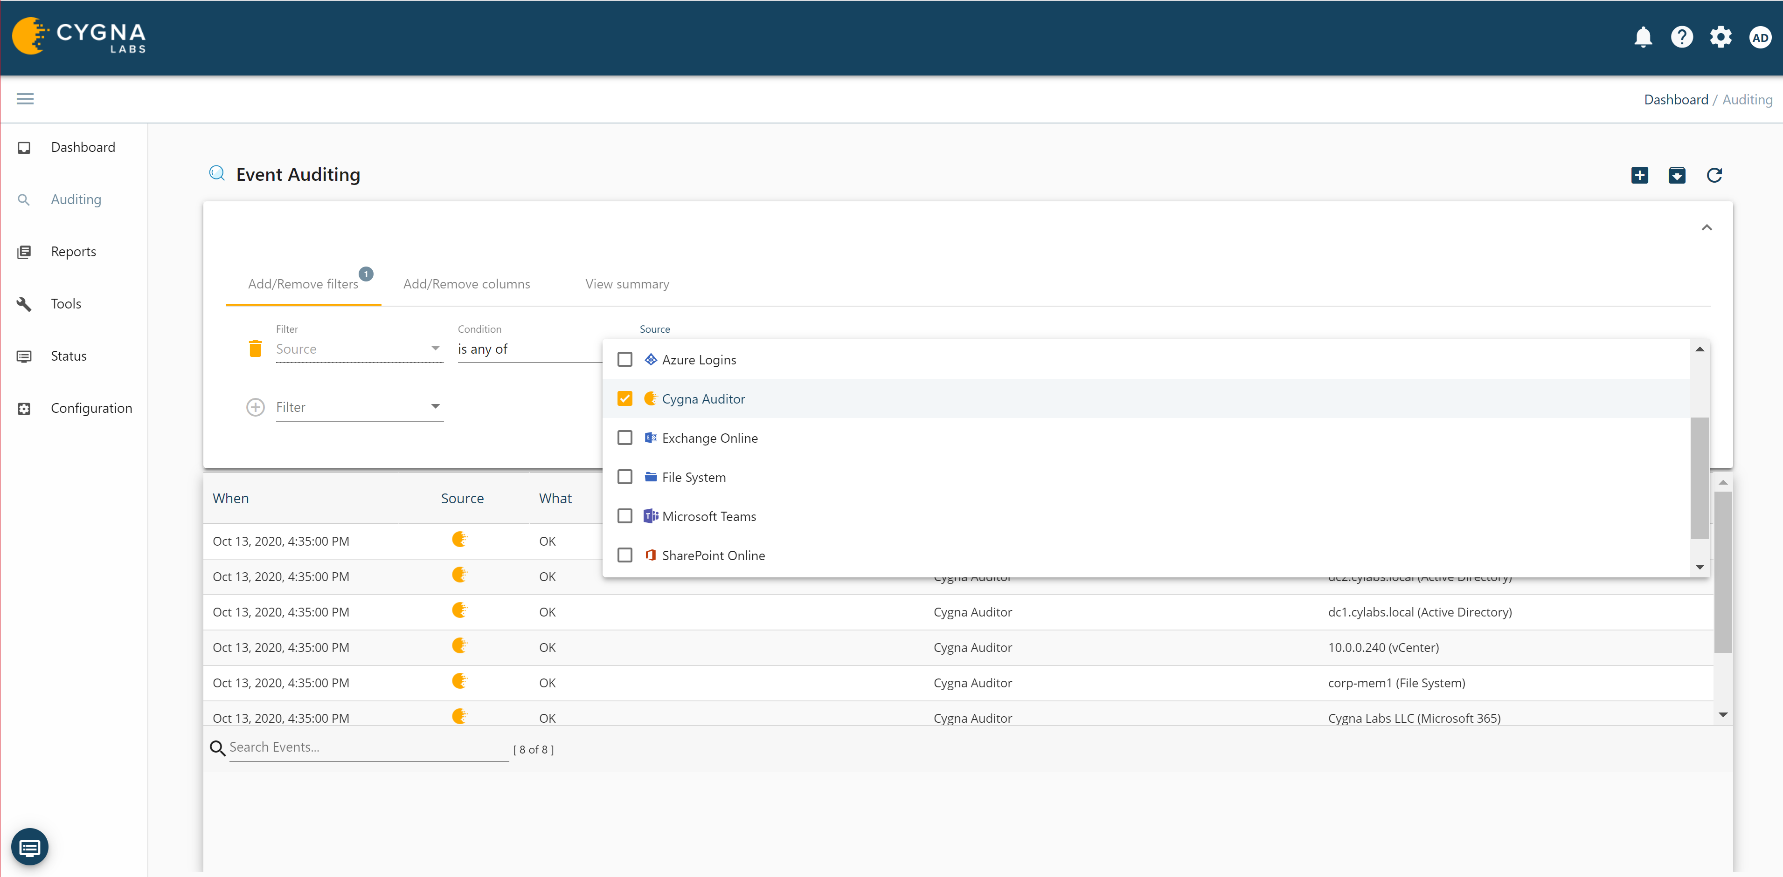Delete the Source filter with trash icon
This screenshot has height=877, width=1783.
pos(256,349)
